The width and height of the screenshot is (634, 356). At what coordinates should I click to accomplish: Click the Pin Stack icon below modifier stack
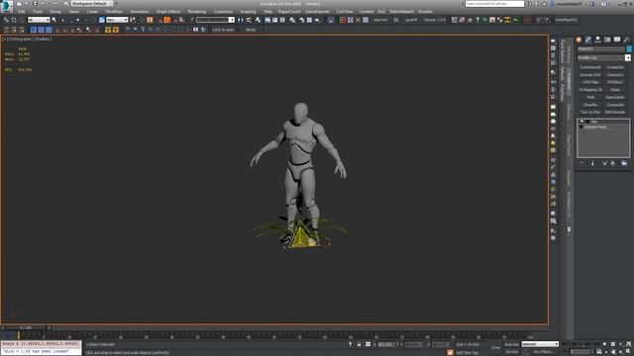pyautogui.click(x=581, y=163)
